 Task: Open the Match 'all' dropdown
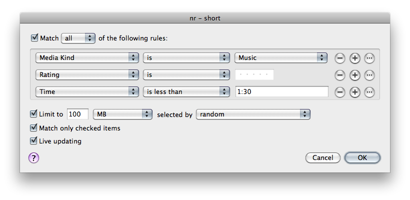78,38
